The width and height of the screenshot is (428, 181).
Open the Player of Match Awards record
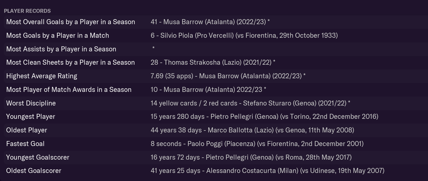click(x=208, y=90)
